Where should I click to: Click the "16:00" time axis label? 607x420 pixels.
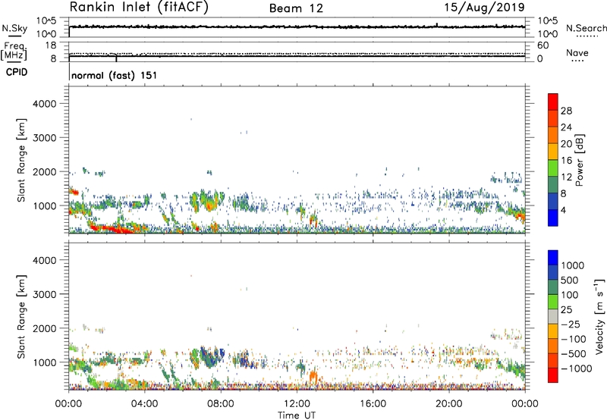click(x=373, y=403)
